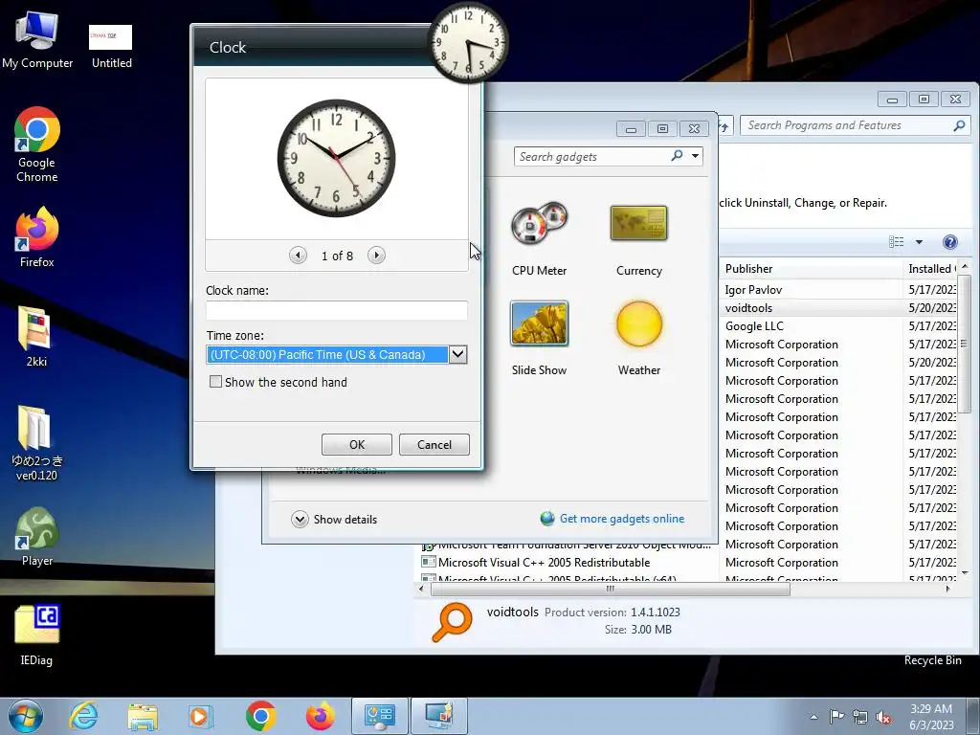Launch Firefox desktop shortcut
The height and width of the screenshot is (735, 980).
tap(37, 237)
